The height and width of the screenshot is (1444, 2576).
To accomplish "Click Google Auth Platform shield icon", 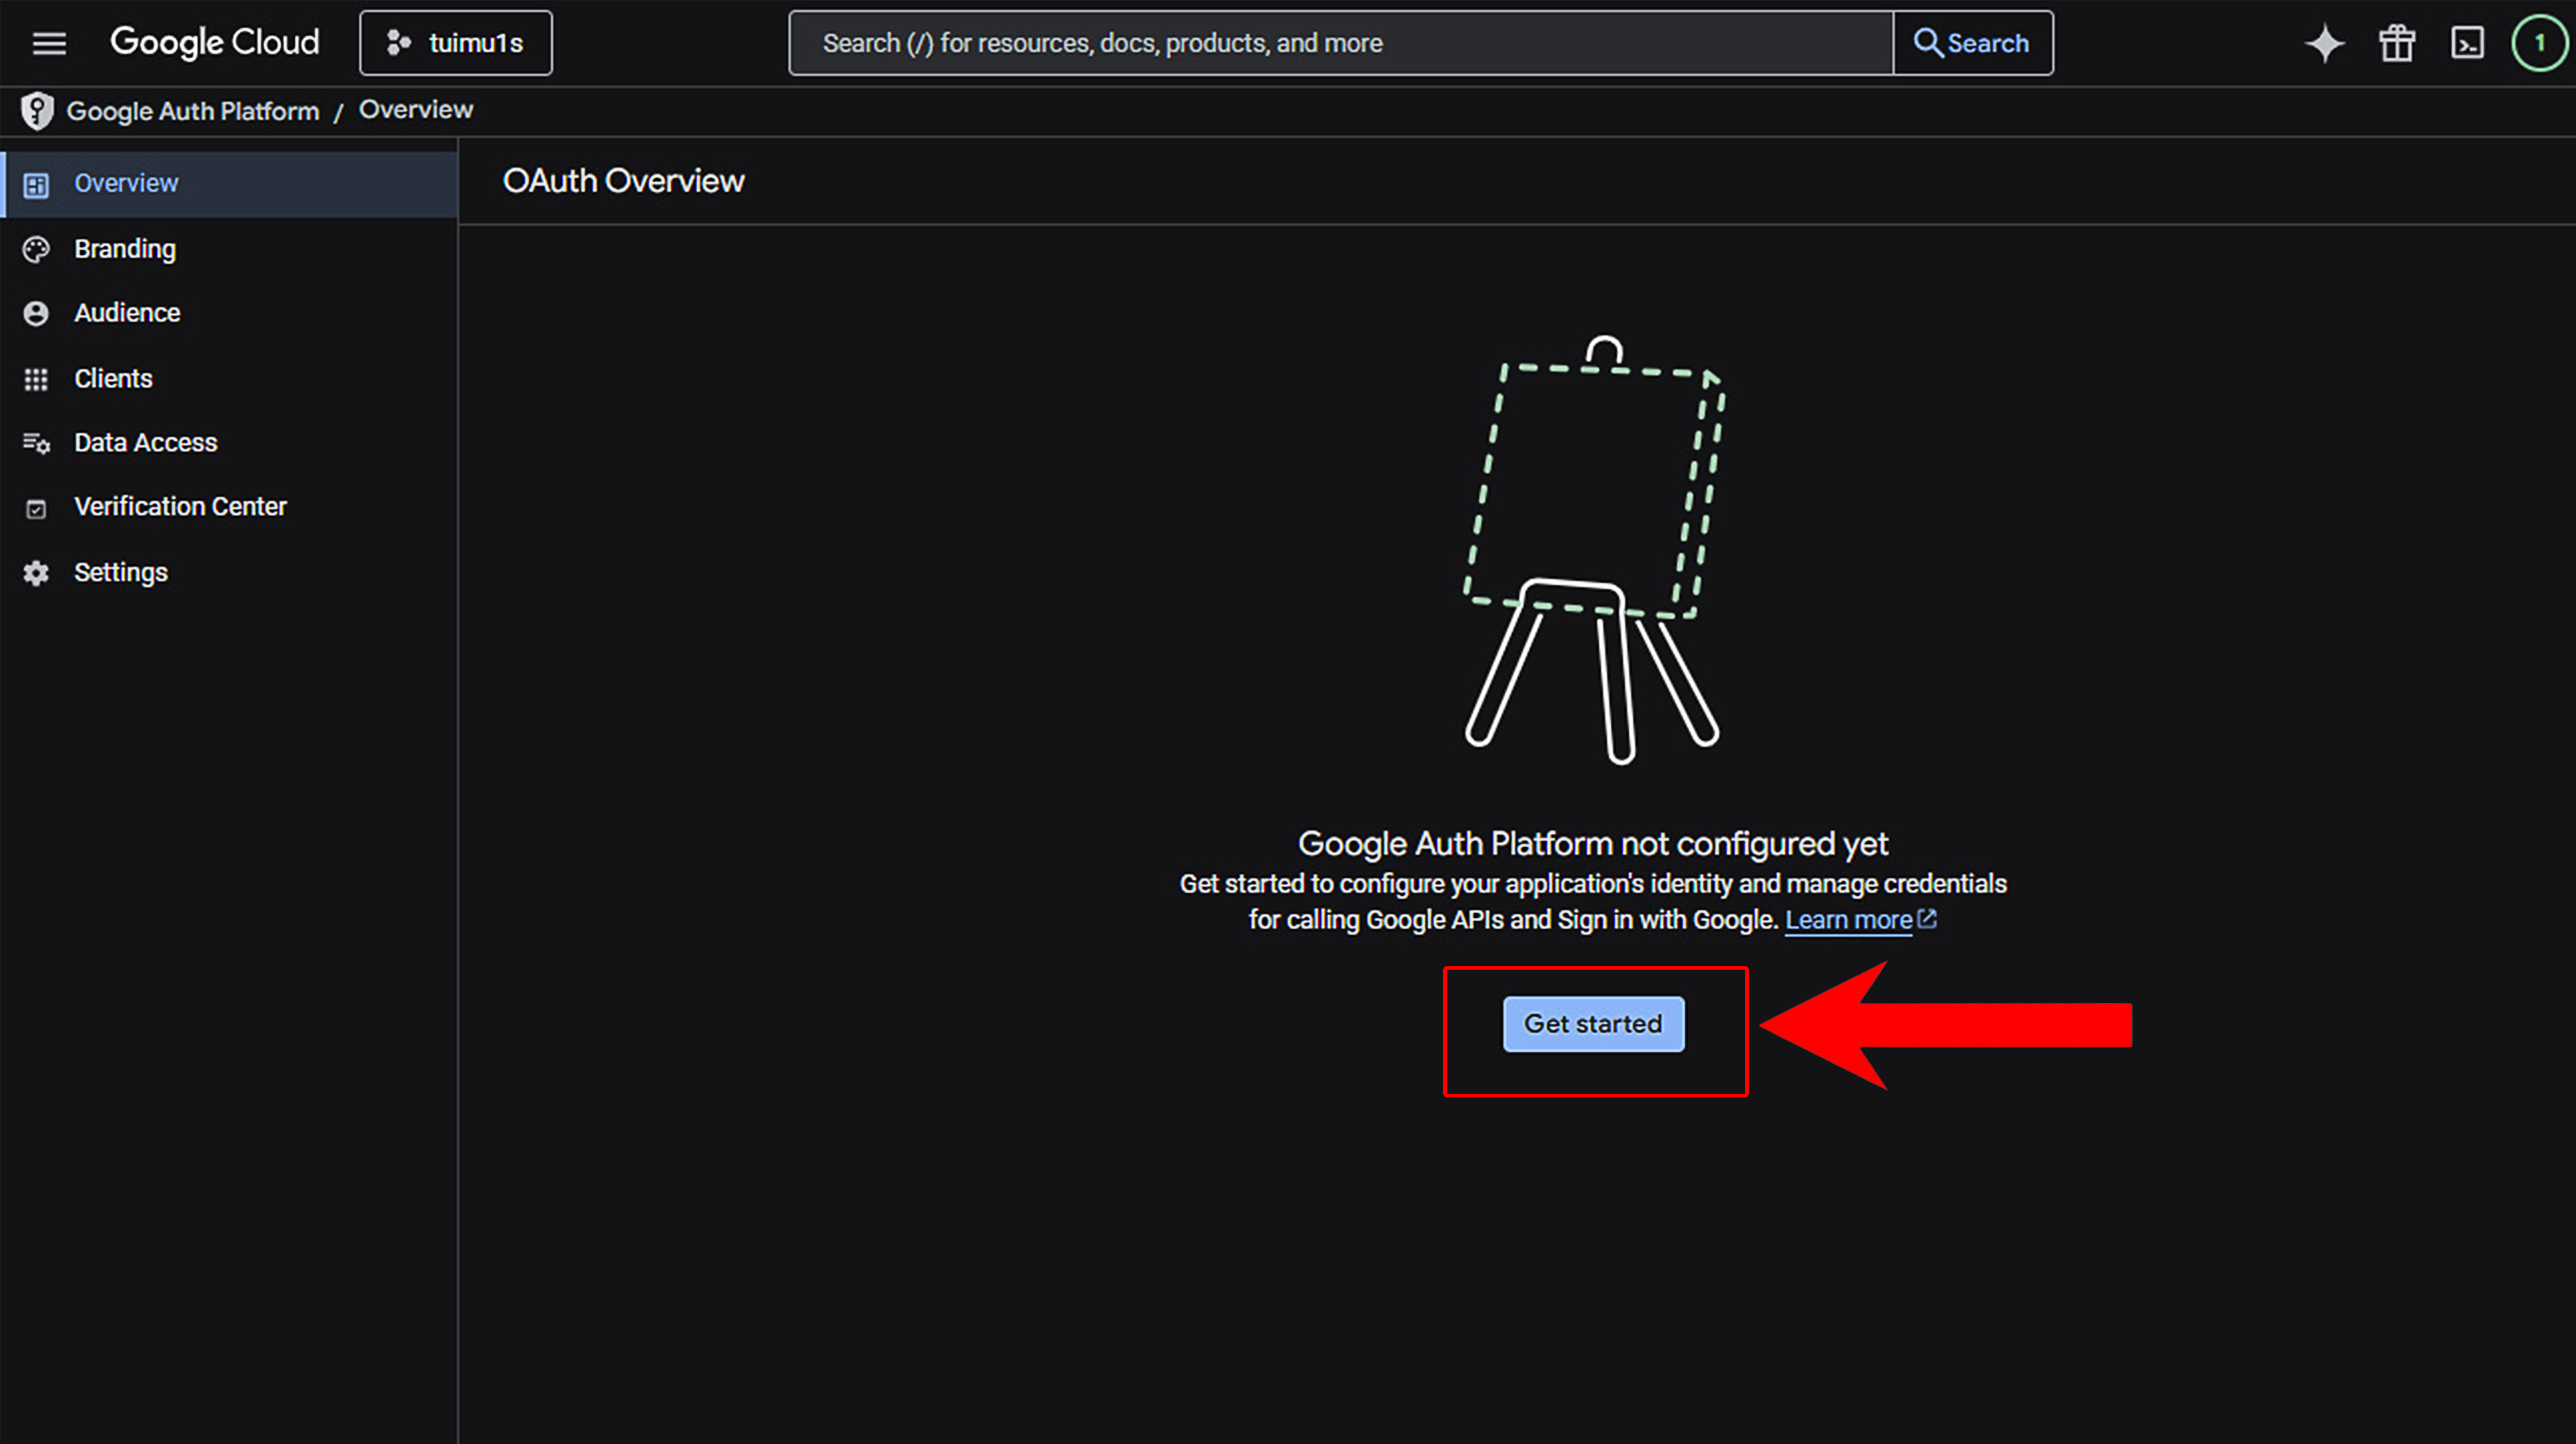I will coord(37,111).
